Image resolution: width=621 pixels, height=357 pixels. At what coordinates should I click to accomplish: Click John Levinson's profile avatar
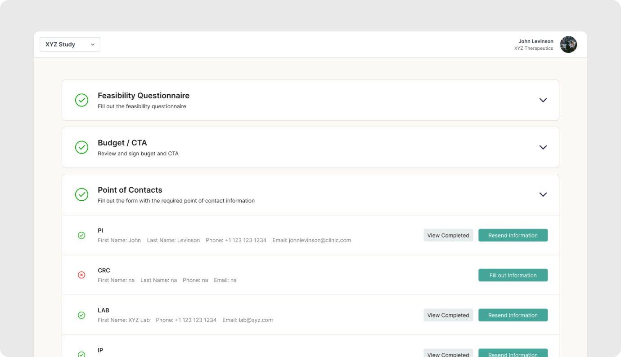(x=568, y=44)
